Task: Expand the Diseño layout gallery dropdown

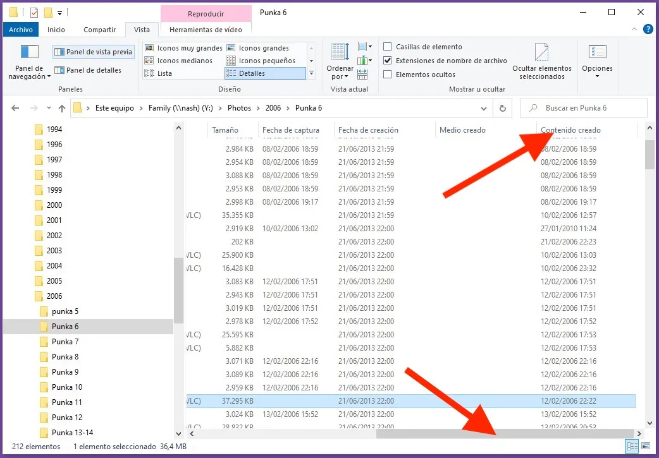Action: tap(311, 74)
